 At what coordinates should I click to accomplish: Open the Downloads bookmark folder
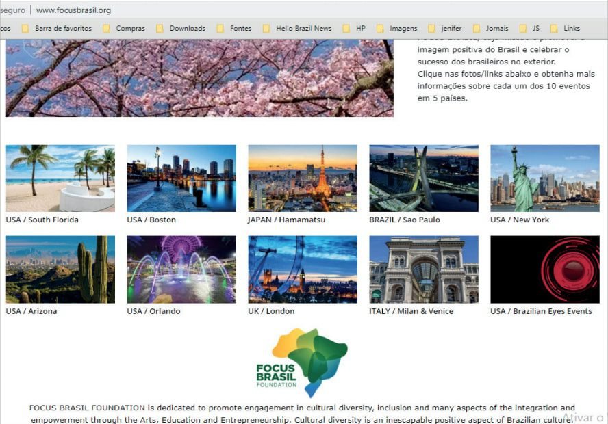point(181,28)
